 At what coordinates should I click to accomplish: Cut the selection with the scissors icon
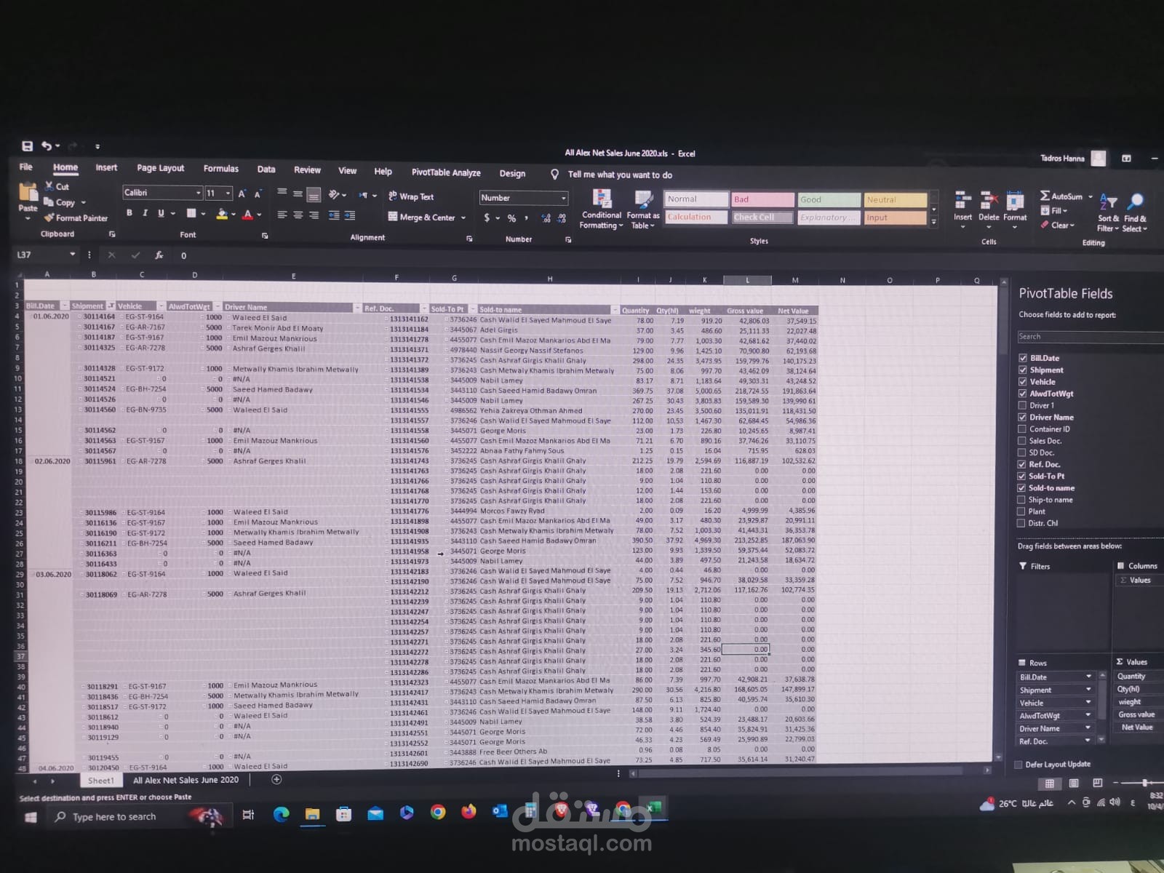coord(49,187)
